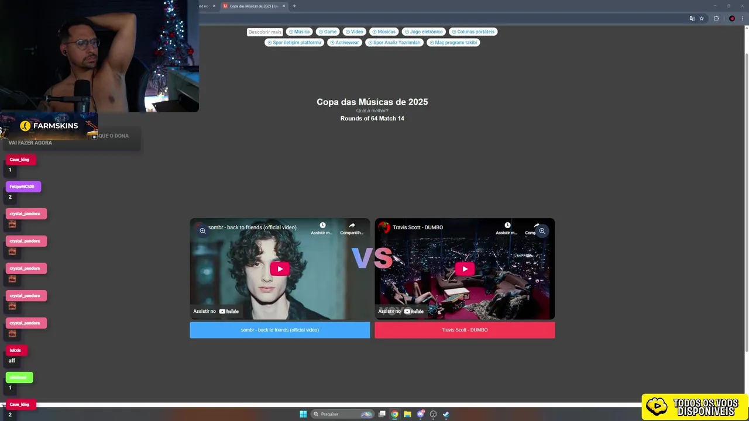Select the Músicas tag chip
The image size is (749, 421).
(384, 32)
